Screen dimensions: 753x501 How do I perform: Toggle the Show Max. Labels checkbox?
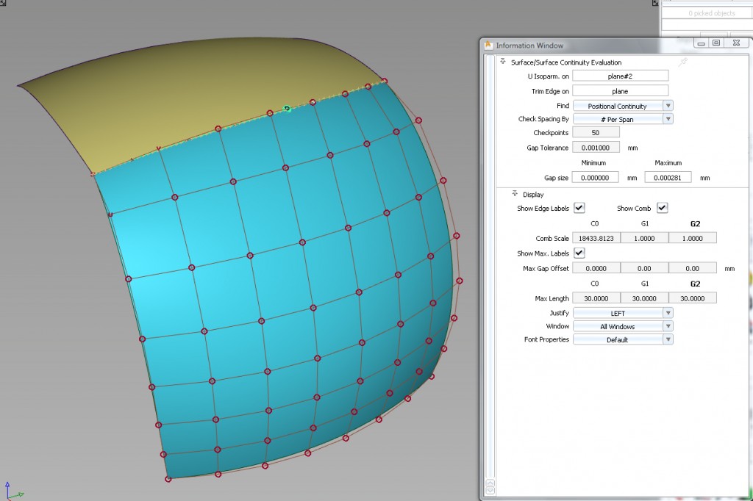coord(579,253)
